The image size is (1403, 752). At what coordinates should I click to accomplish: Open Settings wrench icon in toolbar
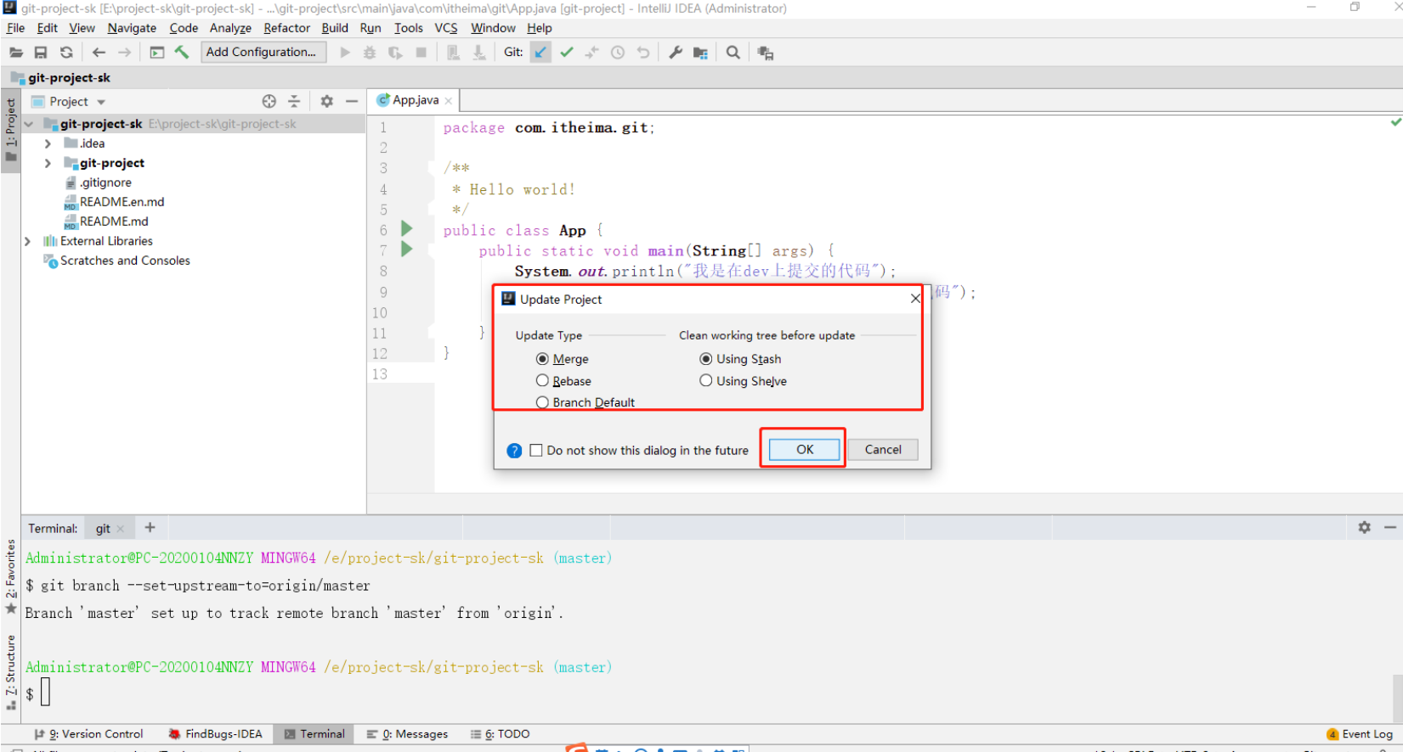[x=676, y=53]
